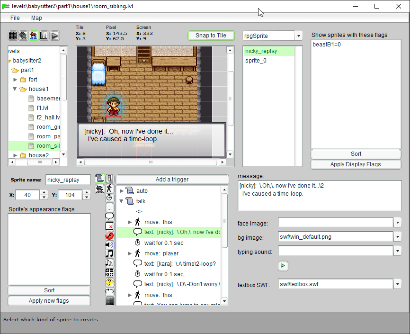Click the yellow question sign action icon
Viewport: 410px width, 334px height.
(110, 282)
